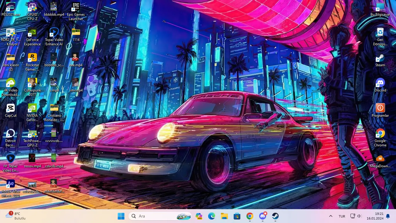
Task: Select the cdscdscds... video file
Action: 32,186
